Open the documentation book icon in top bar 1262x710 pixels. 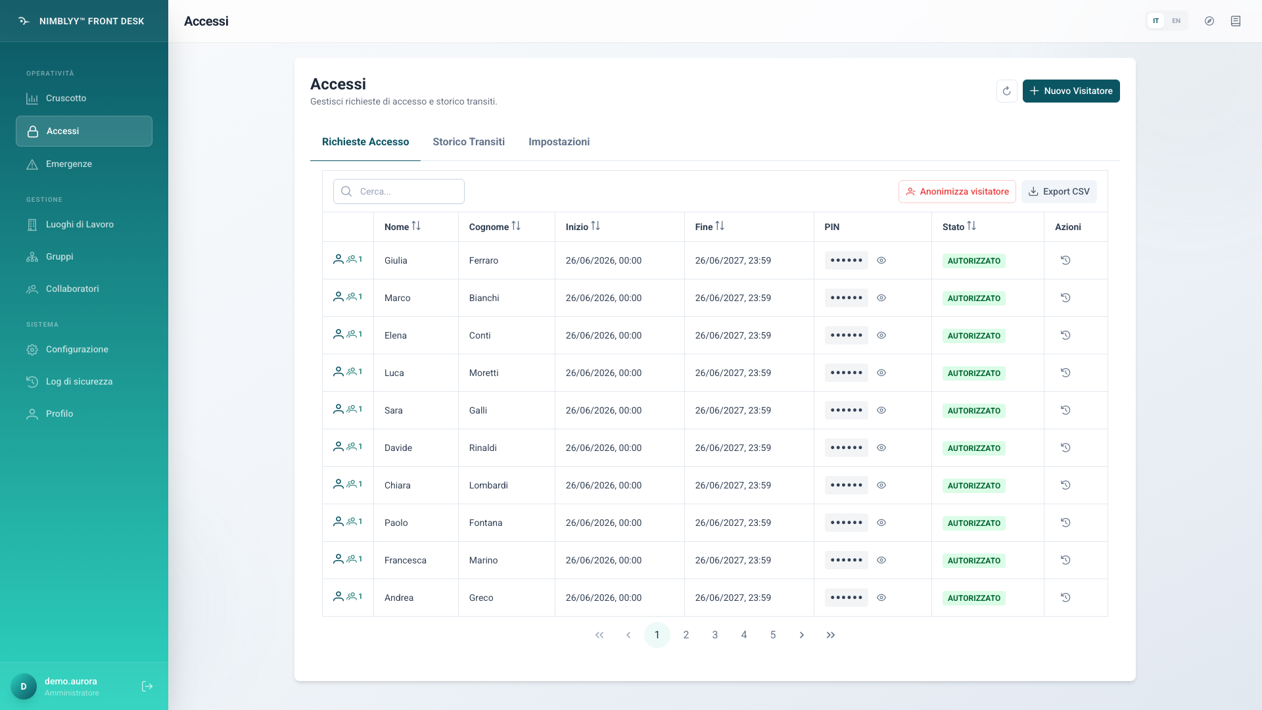(1236, 21)
